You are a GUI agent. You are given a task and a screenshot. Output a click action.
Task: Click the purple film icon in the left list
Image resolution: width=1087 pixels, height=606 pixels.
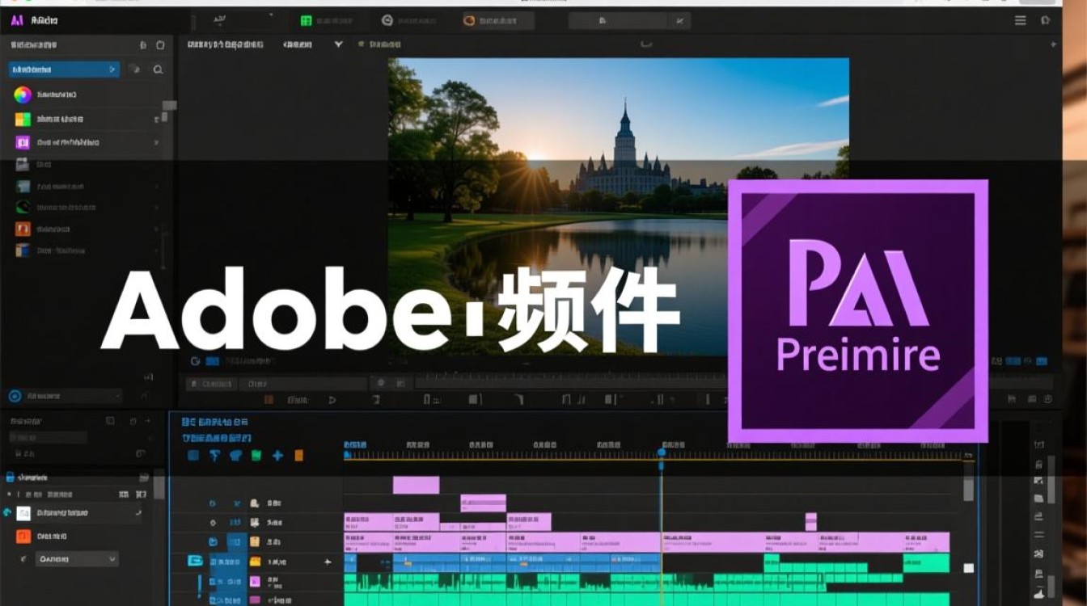tap(23, 143)
